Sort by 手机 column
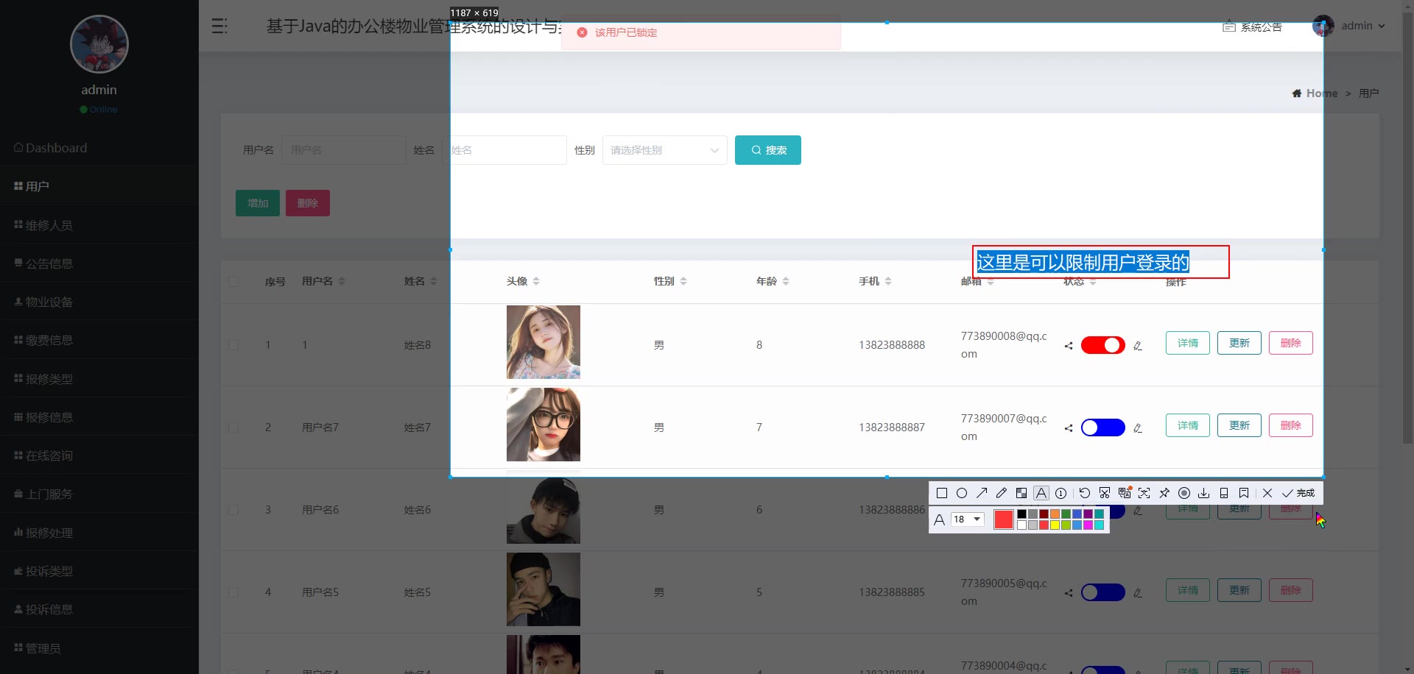The image size is (1414, 674). (x=888, y=281)
